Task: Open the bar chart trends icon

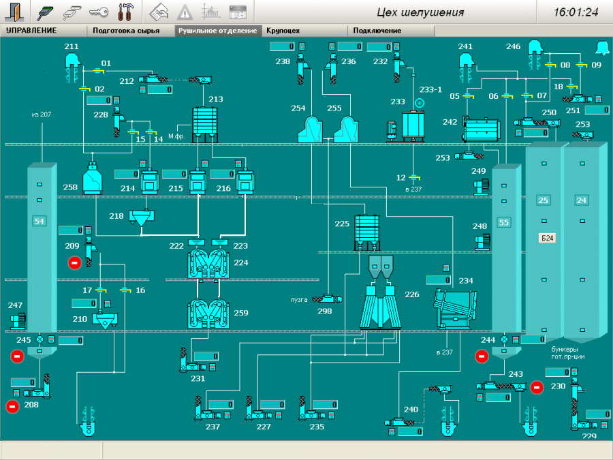Action: pyautogui.click(x=211, y=11)
